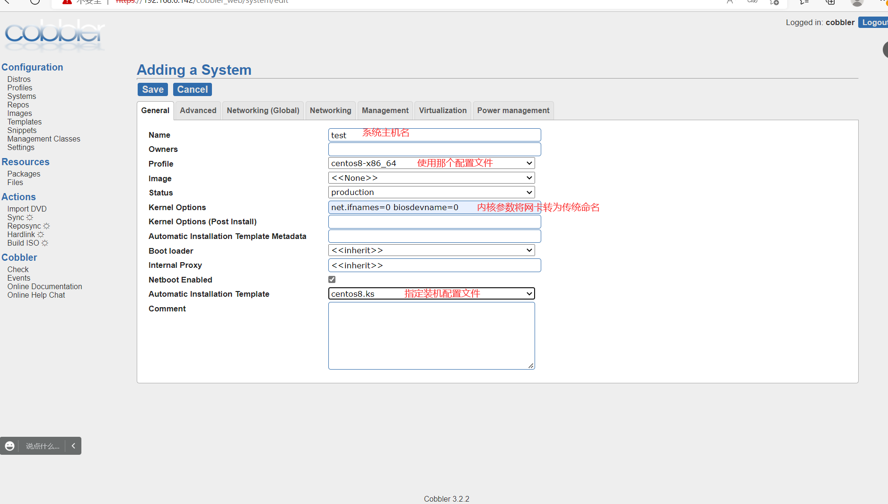The width and height of the screenshot is (888, 504).
Task: Click the Internal Proxy field
Action: tap(435, 265)
